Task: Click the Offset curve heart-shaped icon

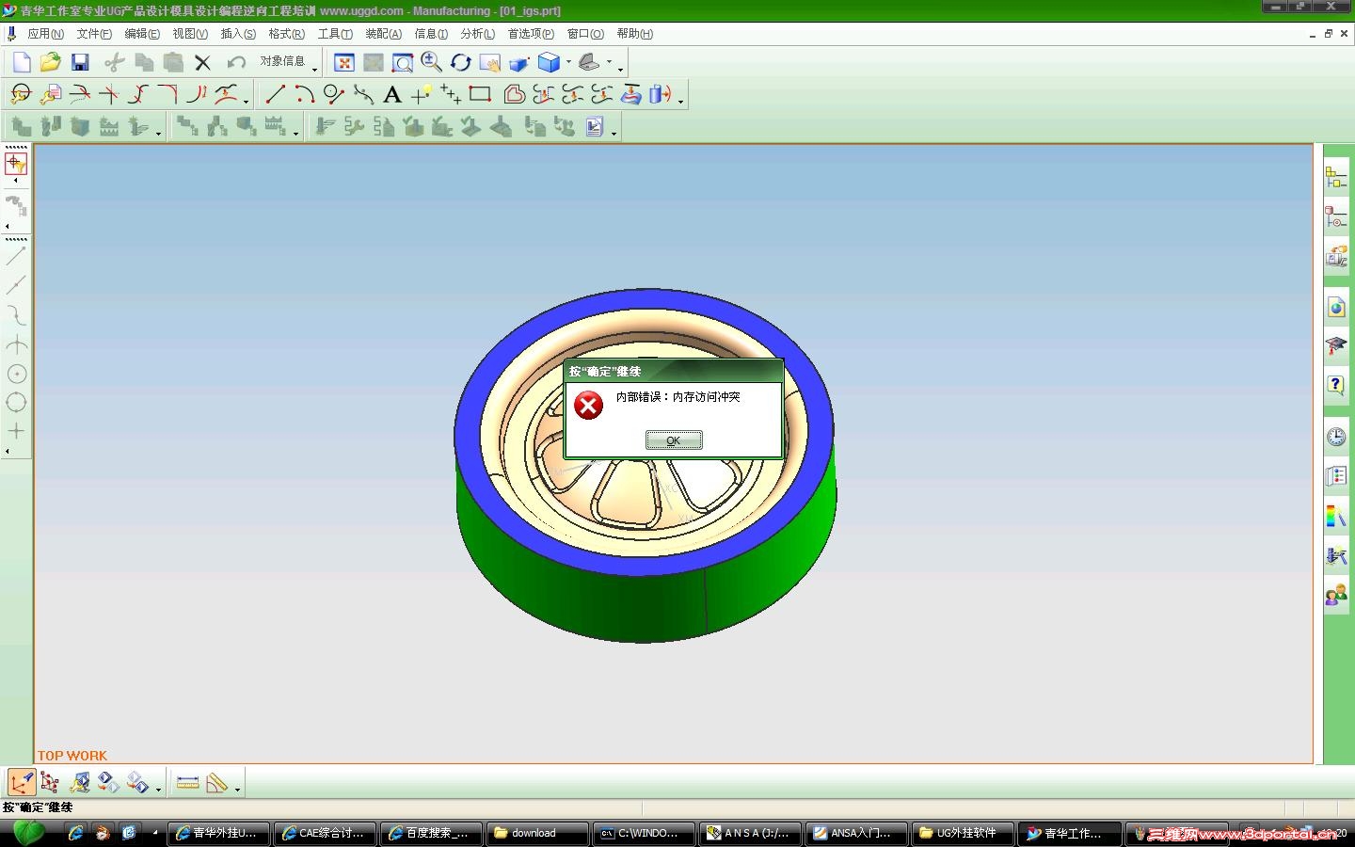Action: [x=515, y=94]
